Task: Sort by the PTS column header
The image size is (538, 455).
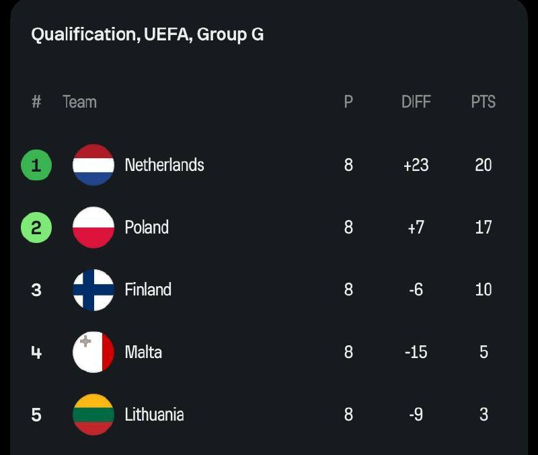Action: 483,102
